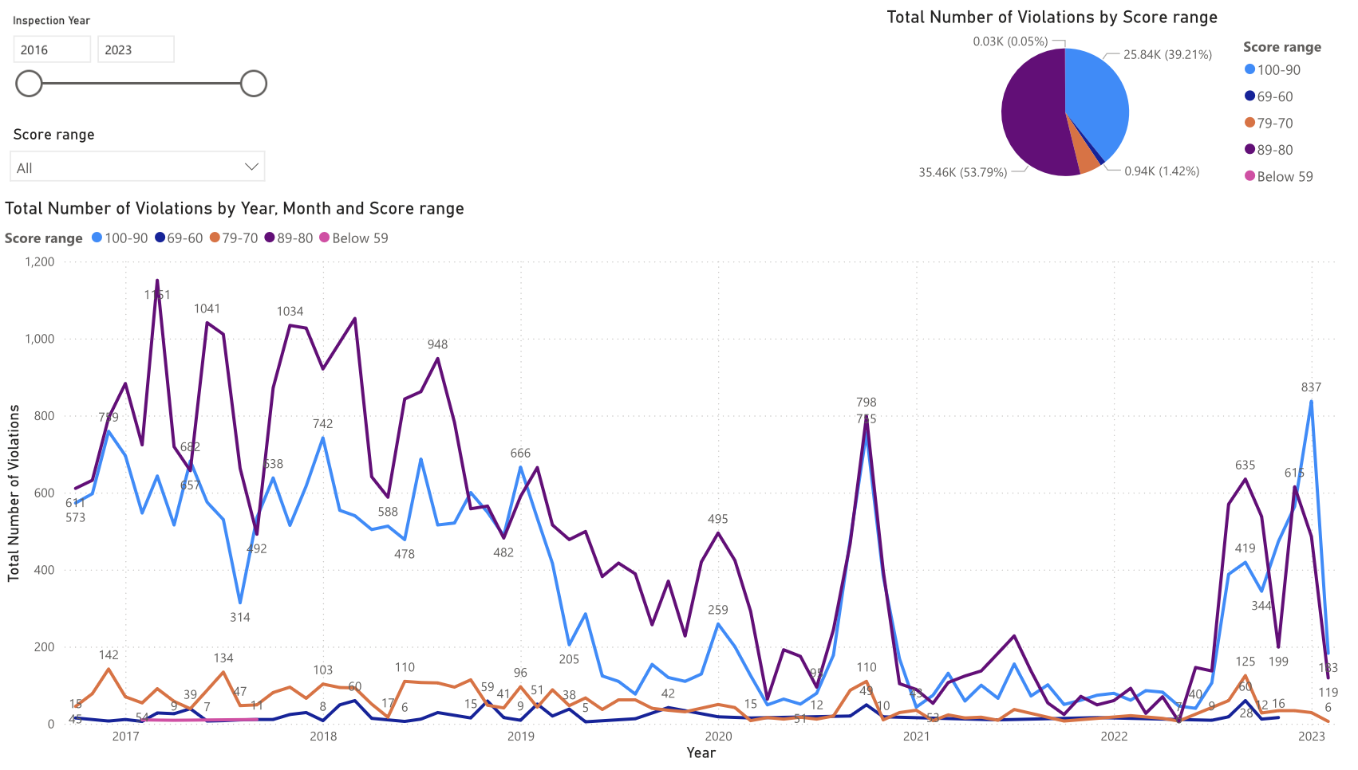Click the blue 100-90 pie slice
The image size is (1358, 770).
coord(1097,100)
